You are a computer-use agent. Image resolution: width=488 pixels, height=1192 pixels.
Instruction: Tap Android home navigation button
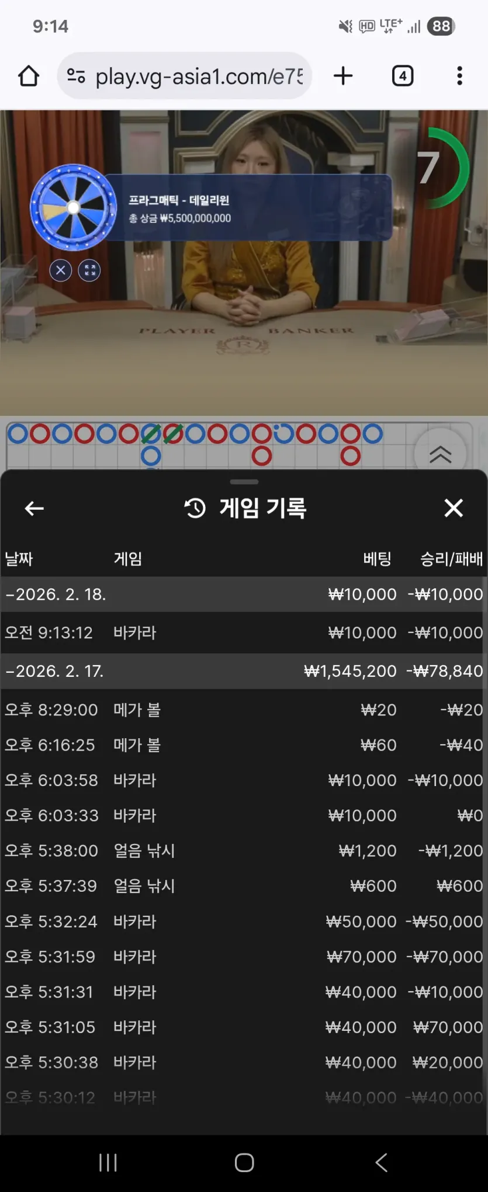tap(244, 1162)
